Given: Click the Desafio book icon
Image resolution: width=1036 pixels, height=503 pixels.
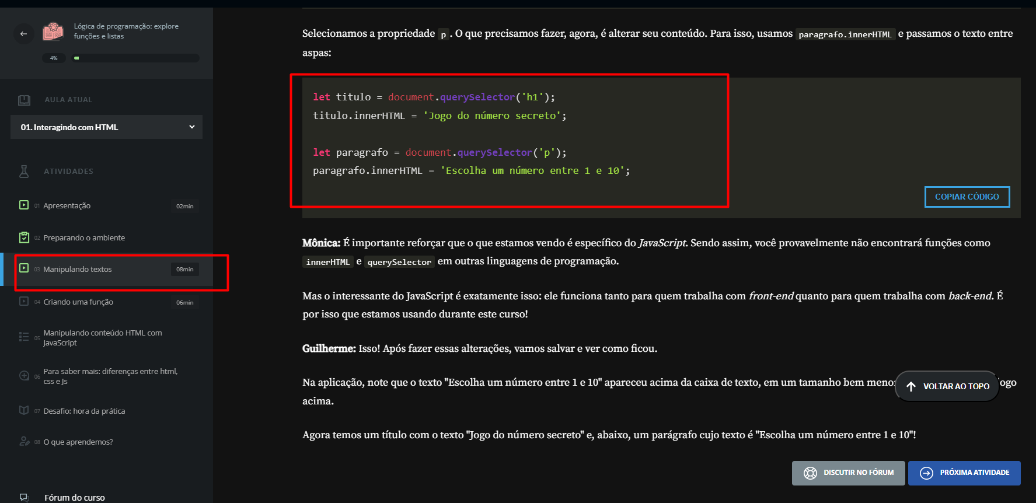Looking at the screenshot, I should point(24,410).
